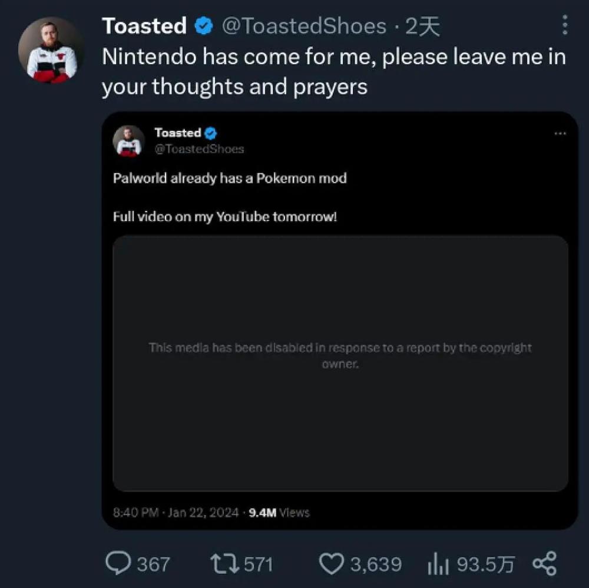This screenshot has height=588, width=589.
Task: Open @ToastedShoes handle in quoted tweet
Action: point(199,149)
